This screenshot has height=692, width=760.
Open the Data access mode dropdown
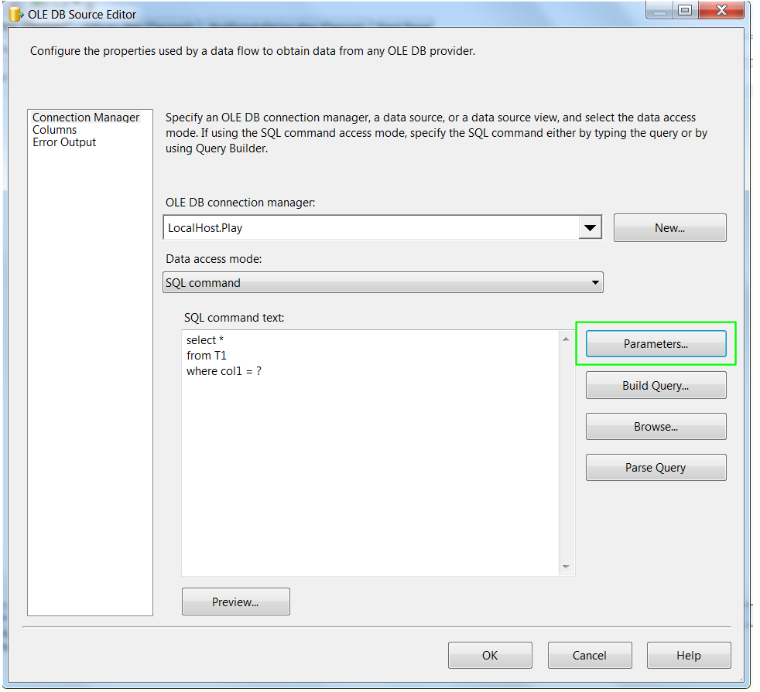tap(383, 282)
